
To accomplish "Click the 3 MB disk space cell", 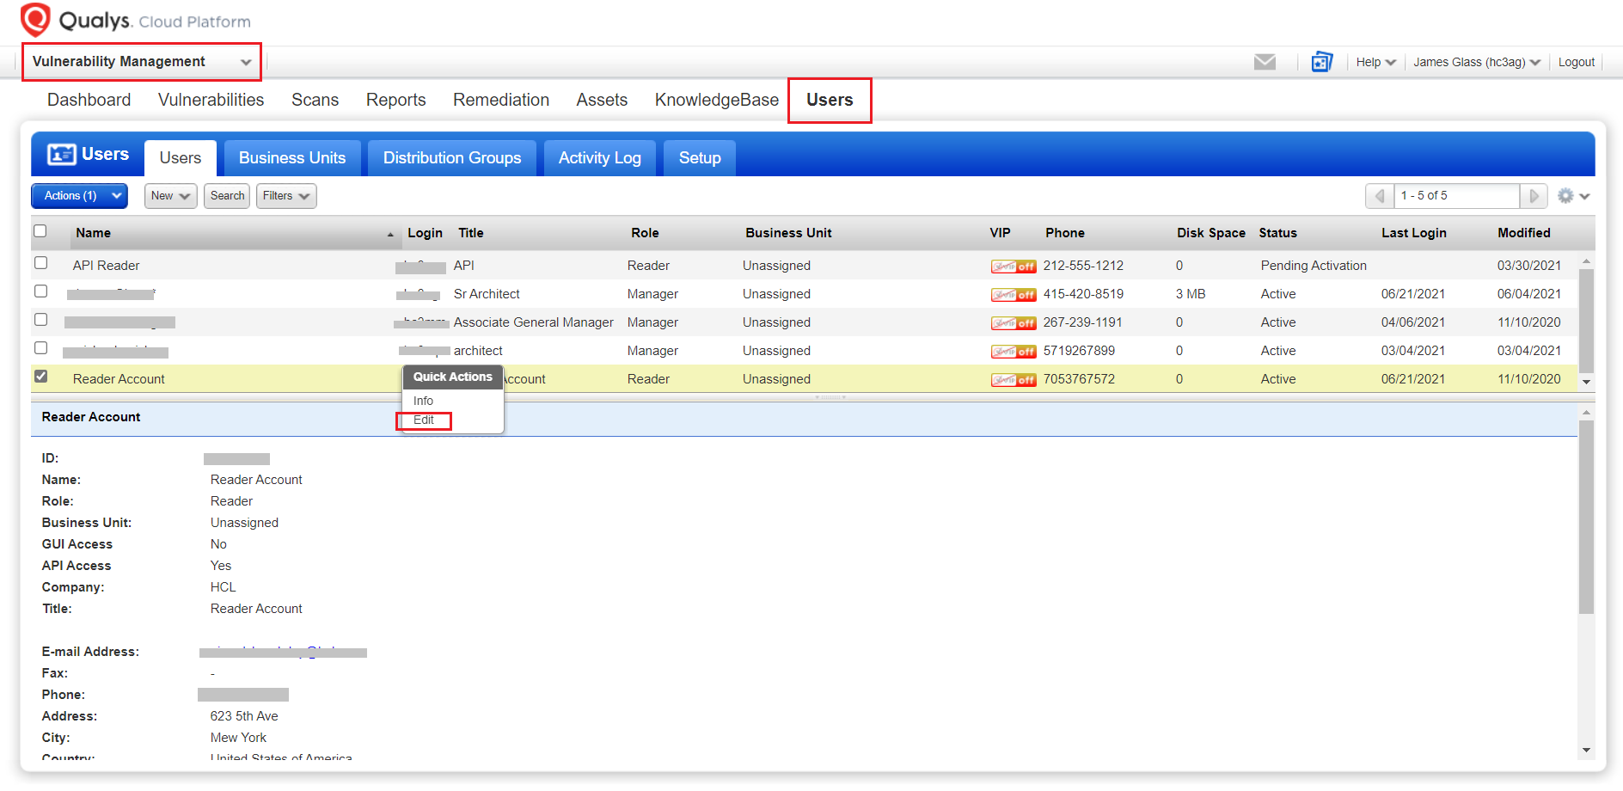I will click(x=1191, y=295).
